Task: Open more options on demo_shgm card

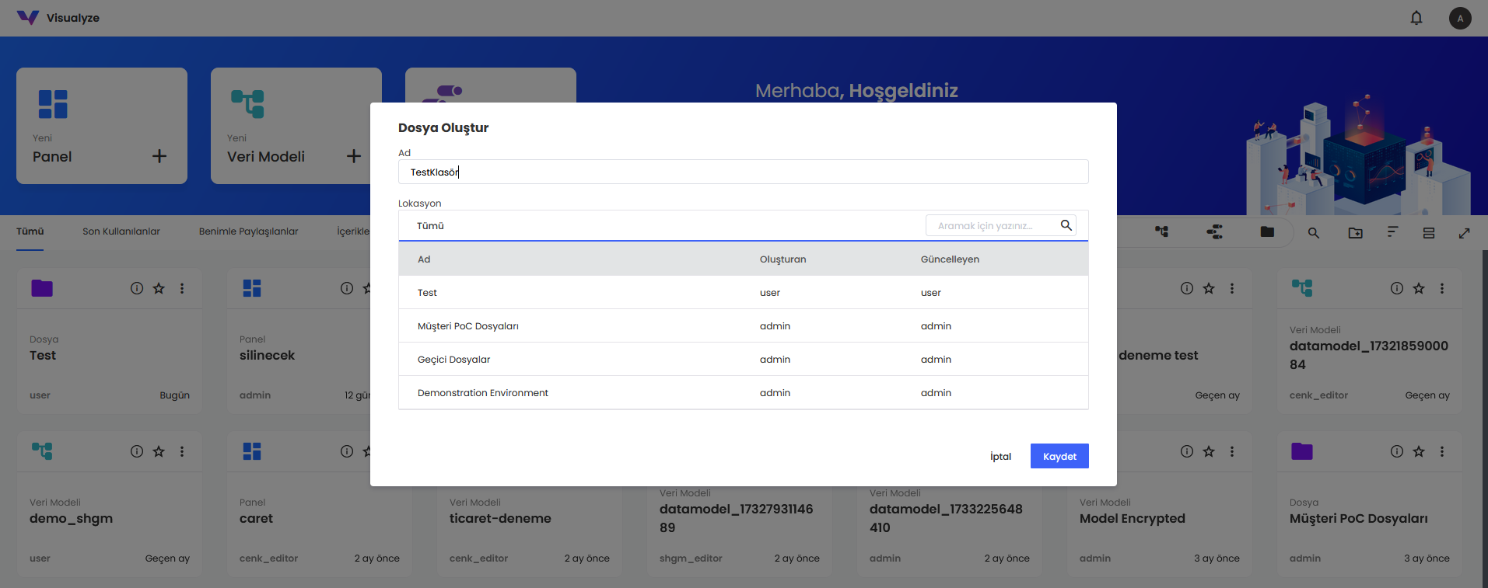Action: tap(182, 451)
